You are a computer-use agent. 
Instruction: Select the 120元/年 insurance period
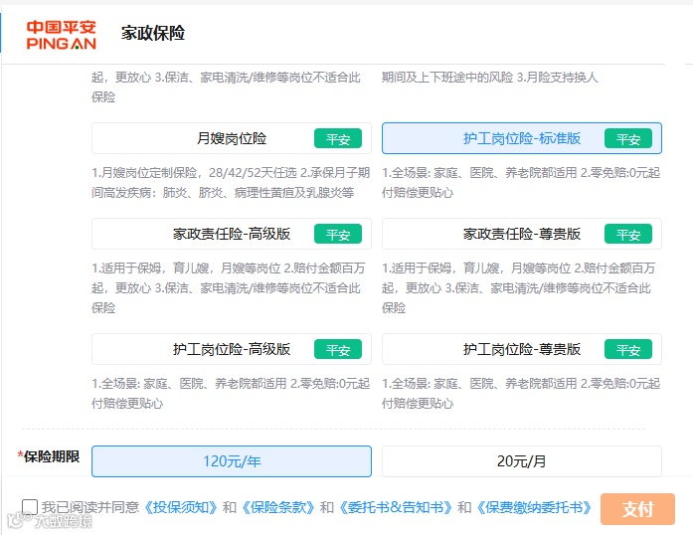(231, 461)
